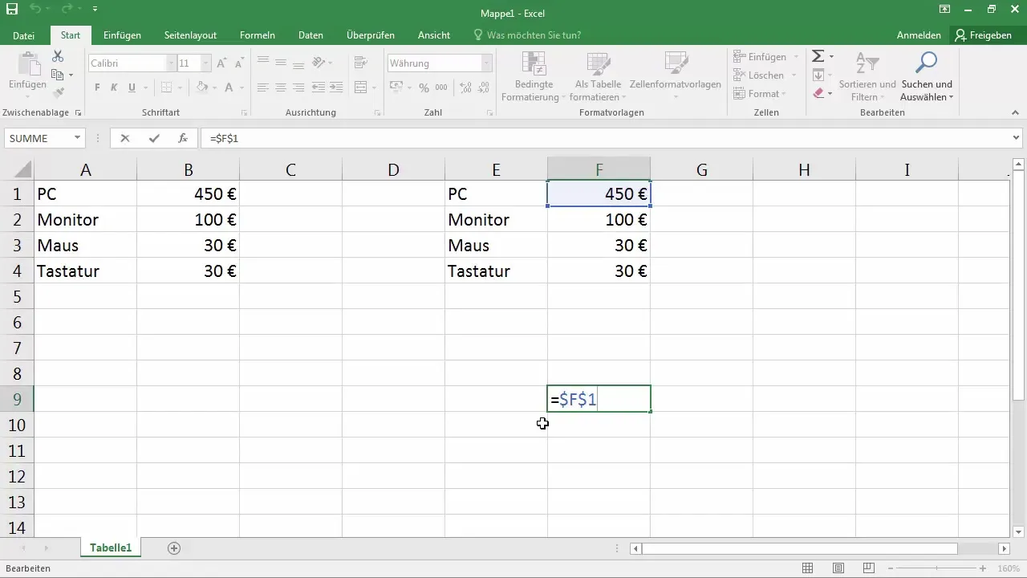
Task: Click the Copy icon in Zwischenablage
Action: (58, 75)
